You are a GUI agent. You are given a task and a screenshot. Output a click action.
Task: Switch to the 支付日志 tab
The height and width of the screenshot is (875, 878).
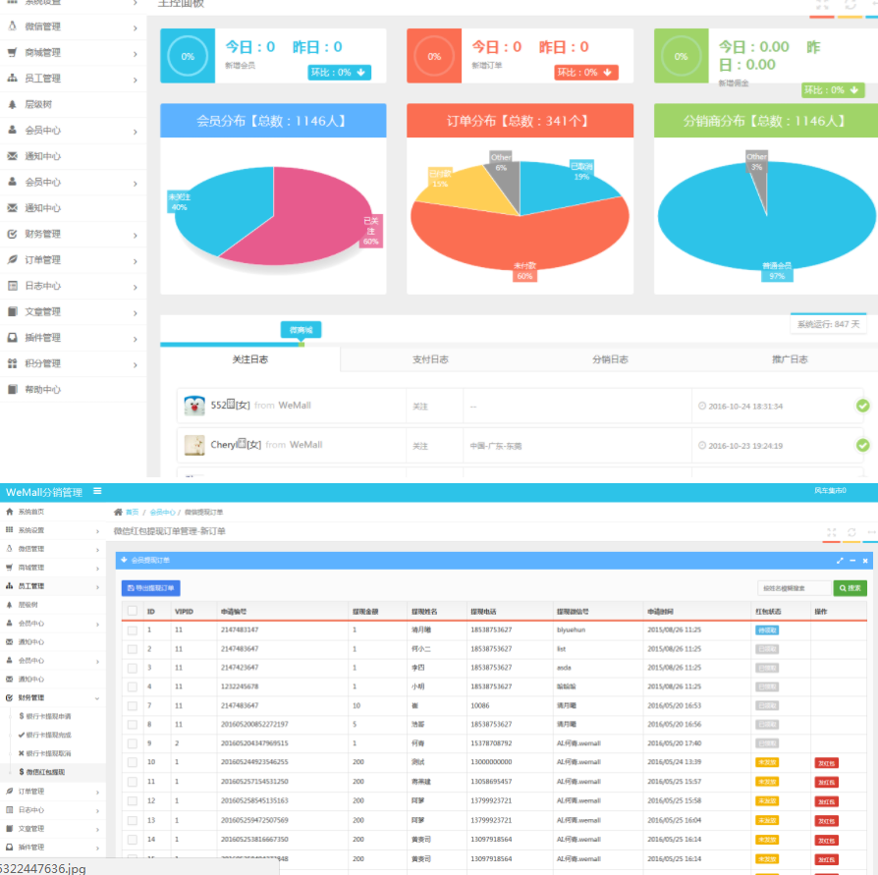[430, 360]
